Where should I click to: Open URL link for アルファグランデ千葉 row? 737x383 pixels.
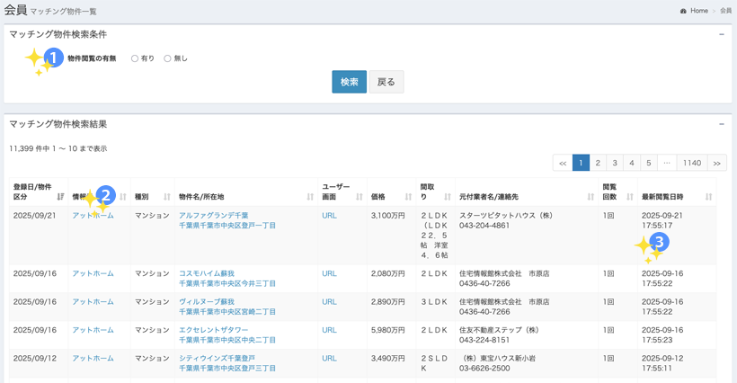click(330, 216)
